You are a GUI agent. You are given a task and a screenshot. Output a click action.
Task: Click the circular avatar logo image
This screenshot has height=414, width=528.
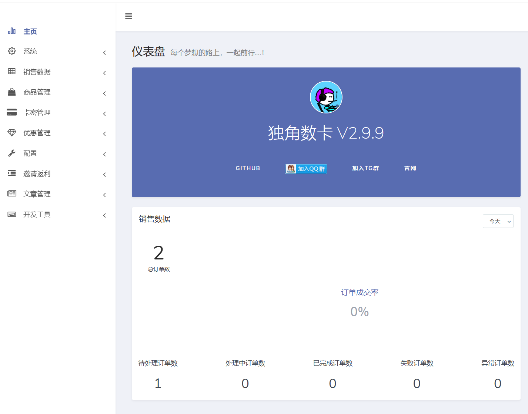click(326, 97)
